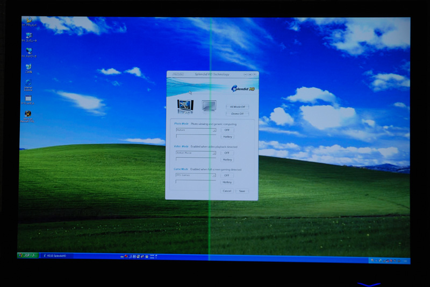Click the Video Mode Hotkey button
Viewport: 430px width, 287px height.
click(227, 159)
